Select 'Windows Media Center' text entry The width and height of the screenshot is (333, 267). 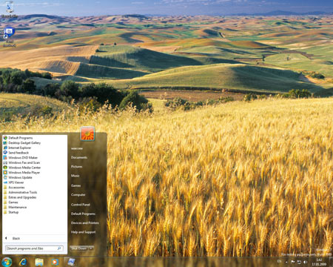tap(24, 168)
